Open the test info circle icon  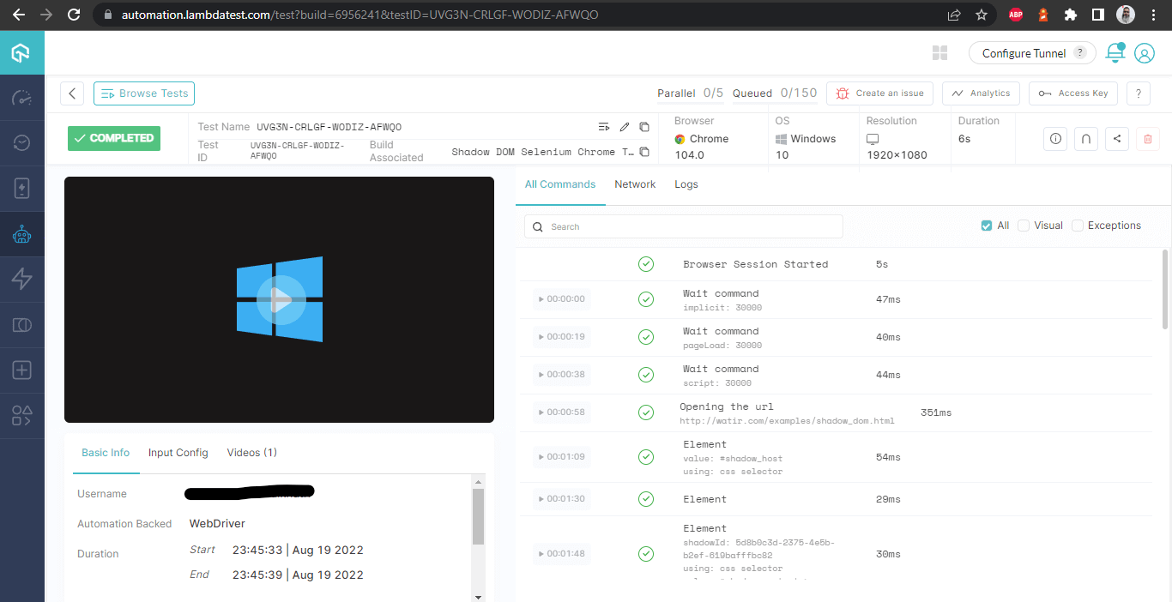(1056, 138)
